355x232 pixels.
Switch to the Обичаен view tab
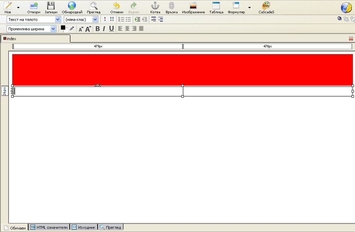click(x=15, y=228)
